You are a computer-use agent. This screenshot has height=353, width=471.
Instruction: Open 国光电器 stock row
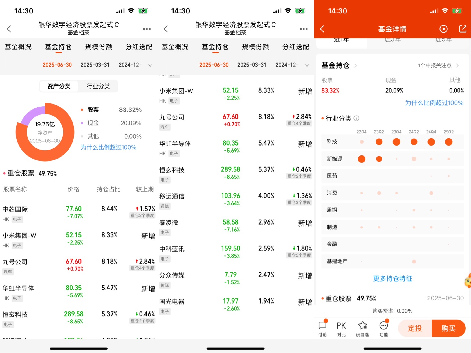235,306
